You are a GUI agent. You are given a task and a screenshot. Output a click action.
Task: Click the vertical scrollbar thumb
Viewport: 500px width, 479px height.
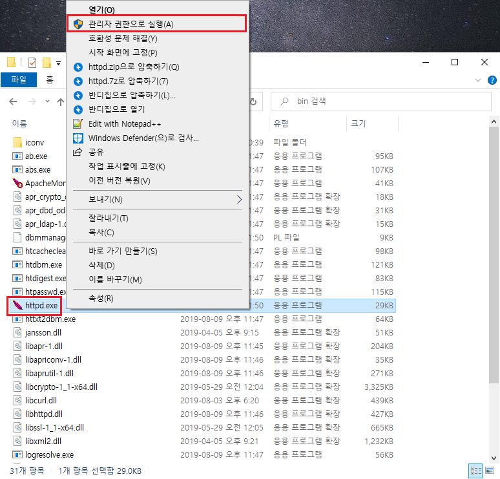tap(494, 255)
